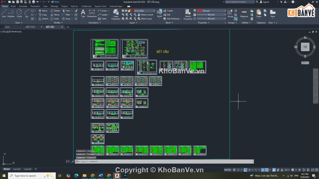Open the Annotate ribbon tab
This screenshot has height=179, width=319.
[23, 6]
